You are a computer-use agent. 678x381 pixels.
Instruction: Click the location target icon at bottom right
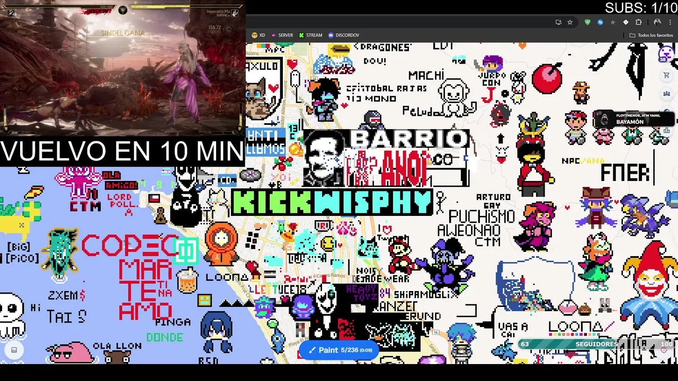tap(664, 350)
